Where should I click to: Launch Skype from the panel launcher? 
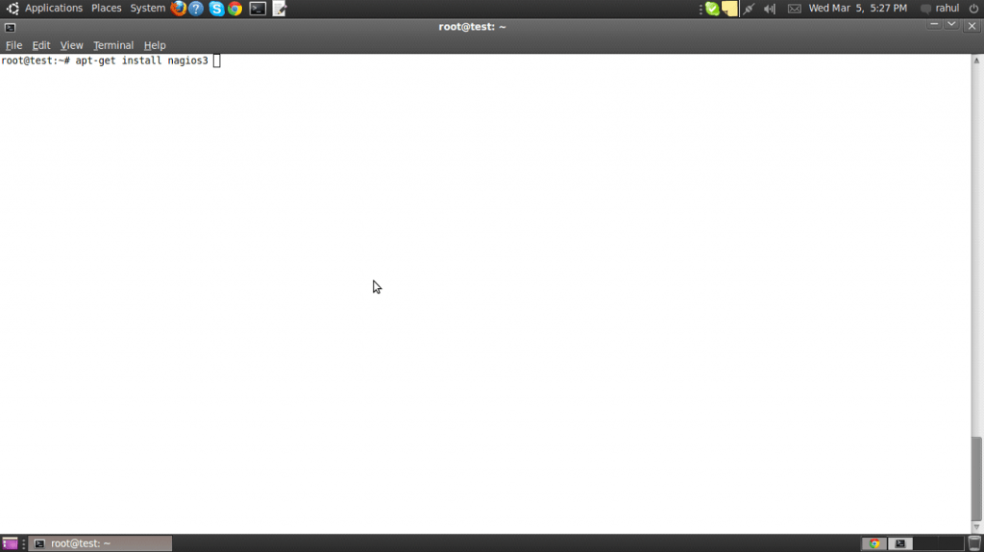(216, 9)
